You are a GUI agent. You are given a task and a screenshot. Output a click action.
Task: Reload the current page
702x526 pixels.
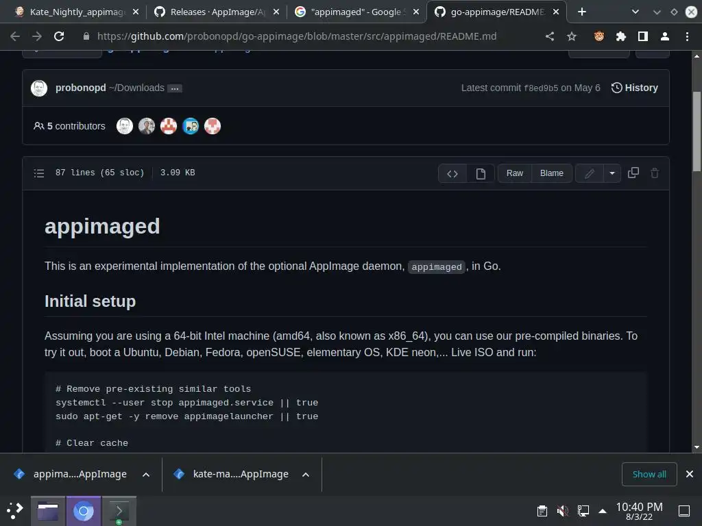point(59,36)
